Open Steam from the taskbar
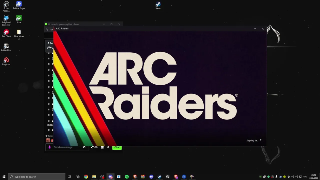Viewport: 320px width, 180px height. (x=159, y=177)
